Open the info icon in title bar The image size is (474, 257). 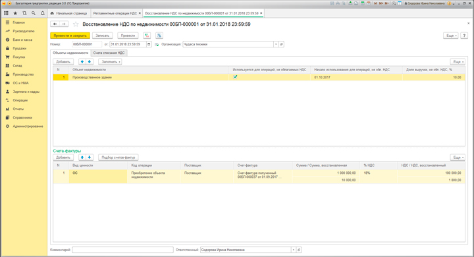[x=449, y=3]
